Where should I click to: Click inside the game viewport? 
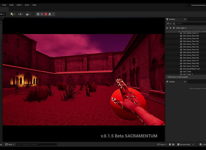[84, 80]
